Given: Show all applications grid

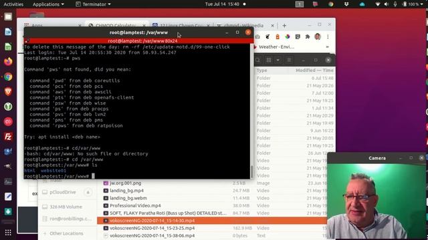Looking at the screenshot, I should (x=8, y=233).
